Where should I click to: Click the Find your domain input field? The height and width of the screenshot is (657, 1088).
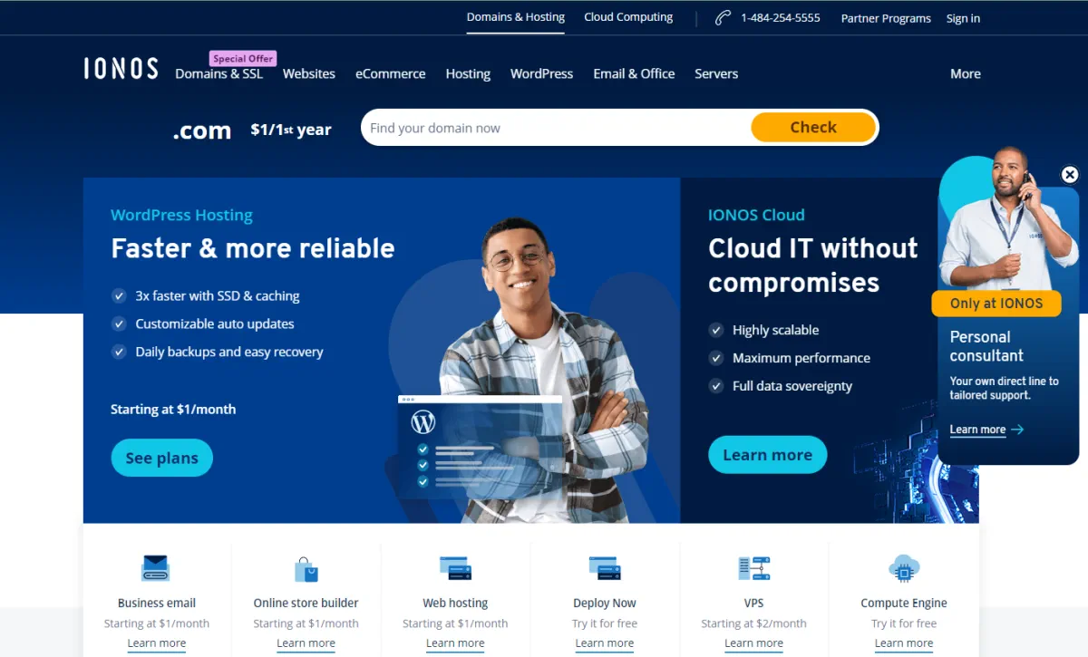point(556,128)
